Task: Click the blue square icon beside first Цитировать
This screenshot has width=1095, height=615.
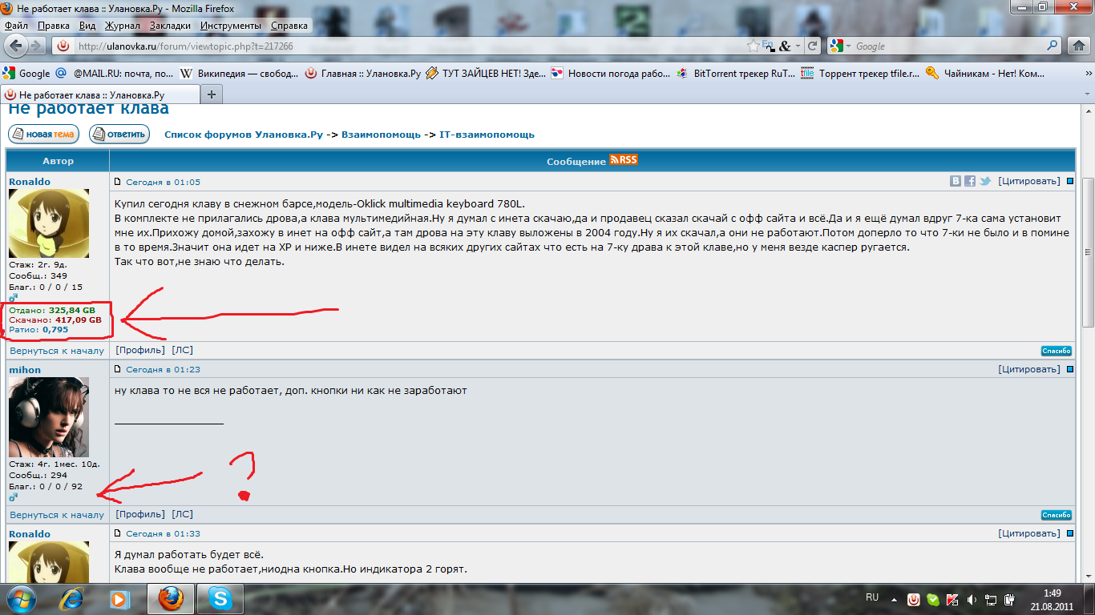Action: pyautogui.click(x=1069, y=182)
